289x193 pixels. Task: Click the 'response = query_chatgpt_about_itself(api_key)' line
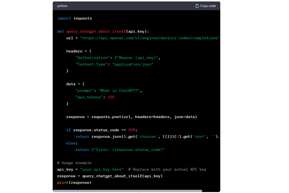110,176
